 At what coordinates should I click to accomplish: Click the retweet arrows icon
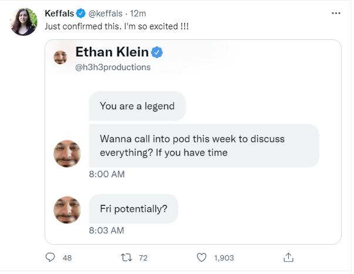(126, 258)
